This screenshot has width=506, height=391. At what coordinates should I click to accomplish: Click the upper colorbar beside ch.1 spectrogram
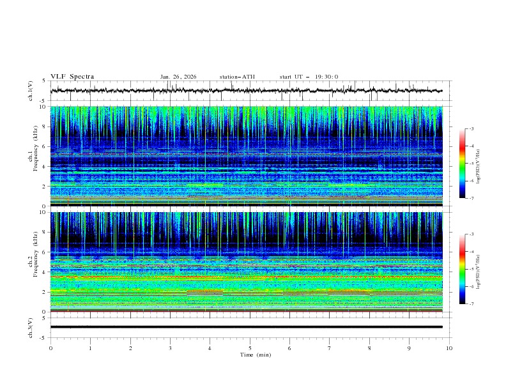coord(462,164)
